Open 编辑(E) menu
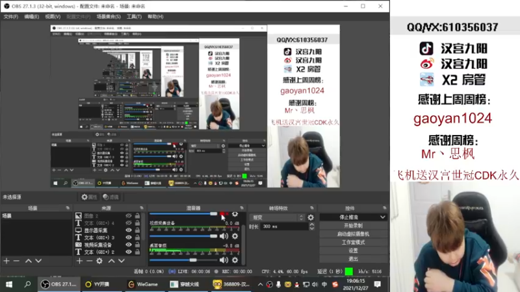Image resolution: width=520 pixels, height=292 pixels. [31, 17]
